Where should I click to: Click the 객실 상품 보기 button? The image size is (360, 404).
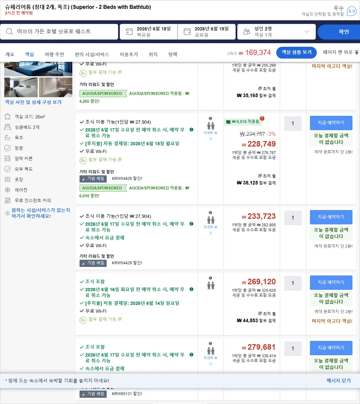(x=297, y=52)
